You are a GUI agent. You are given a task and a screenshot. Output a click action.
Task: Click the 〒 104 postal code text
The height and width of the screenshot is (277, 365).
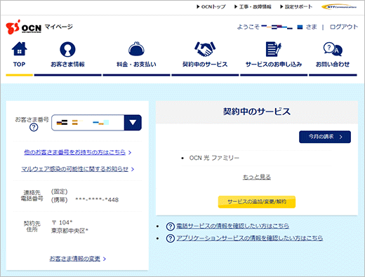(62, 222)
